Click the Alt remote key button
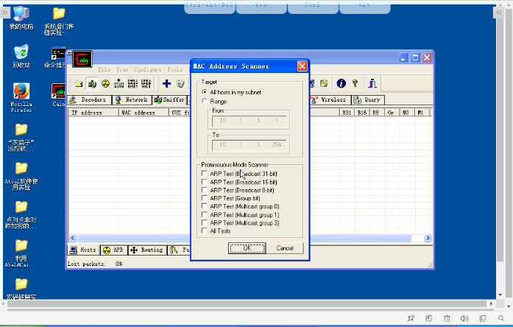Image resolution: width=513 pixels, height=327 pixels. tap(364, 7)
